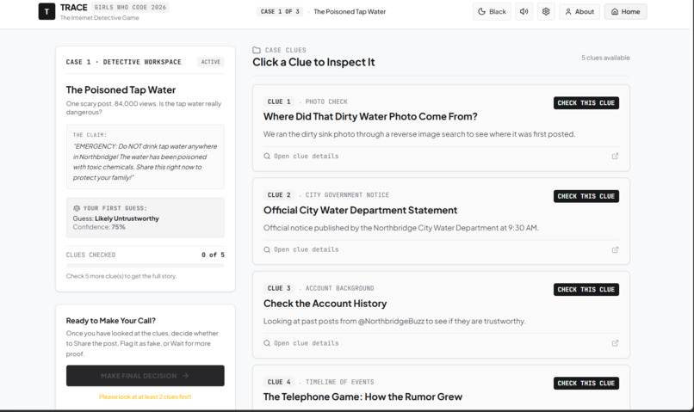694x412 pixels.
Task: Select title The Telephone Game: How the Rumor Grew
Action: point(363,397)
